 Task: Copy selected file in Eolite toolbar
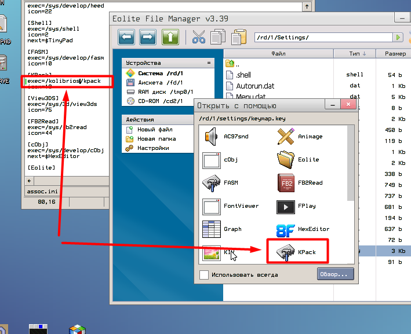pyautogui.click(x=218, y=37)
